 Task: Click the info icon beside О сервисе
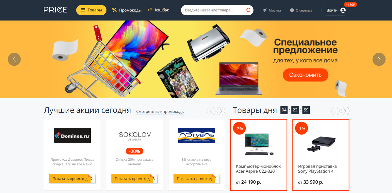coord(292,10)
